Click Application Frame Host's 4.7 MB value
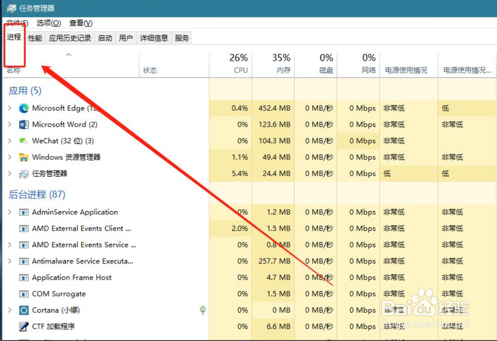Image resolution: width=497 pixels, height=341 pixels. pos(278,277)
